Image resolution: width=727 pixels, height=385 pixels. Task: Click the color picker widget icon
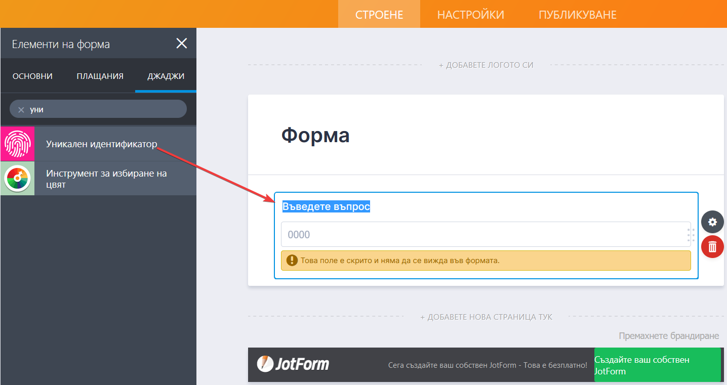pos(18,179)
